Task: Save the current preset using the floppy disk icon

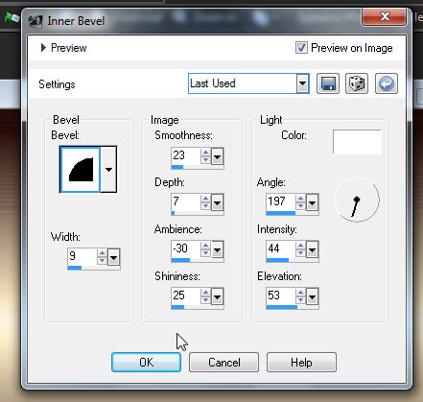Action: pos(328,83)
